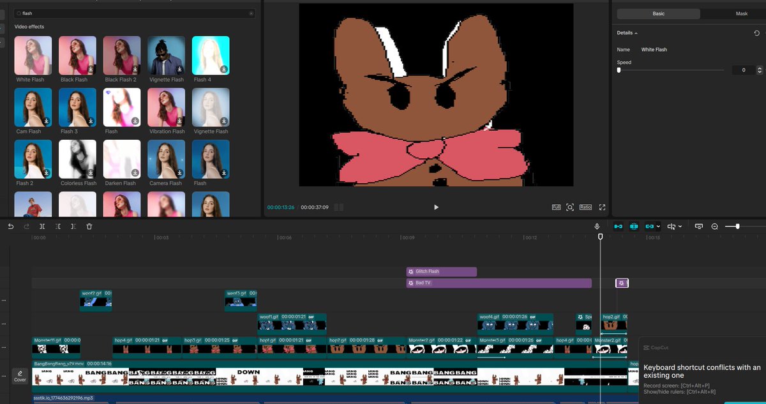Screen dimensions: 766x404
Task: Split the clip at the playhead
Action: (x=42, y=227)
